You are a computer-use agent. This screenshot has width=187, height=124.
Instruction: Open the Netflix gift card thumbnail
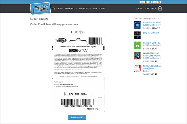(x=138, y=68)
